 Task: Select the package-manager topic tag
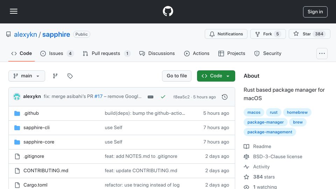coord(266,122)
